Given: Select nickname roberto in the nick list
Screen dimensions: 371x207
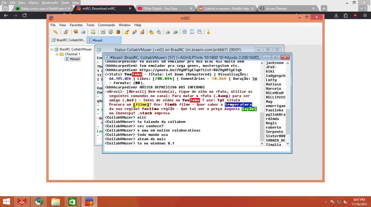Looking at the screenshot, I should click(273, 127).
